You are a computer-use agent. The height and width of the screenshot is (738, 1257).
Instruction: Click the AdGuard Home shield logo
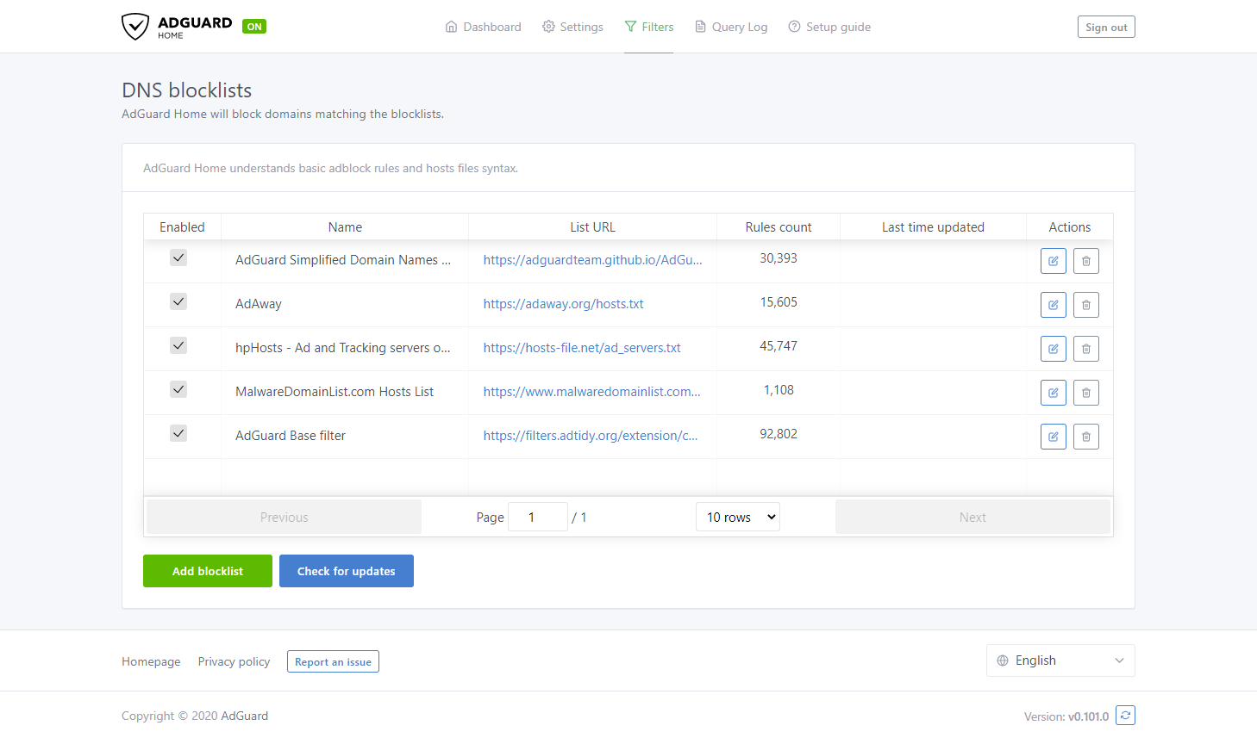pos(135,27)
